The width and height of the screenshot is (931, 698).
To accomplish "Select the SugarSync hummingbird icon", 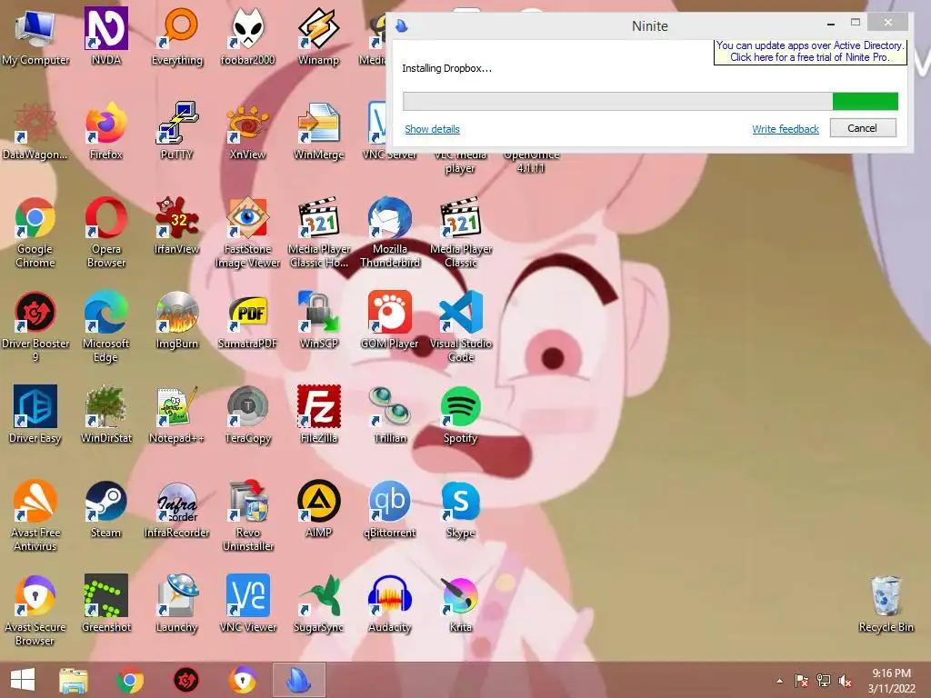I will click(x=319, y=603).
